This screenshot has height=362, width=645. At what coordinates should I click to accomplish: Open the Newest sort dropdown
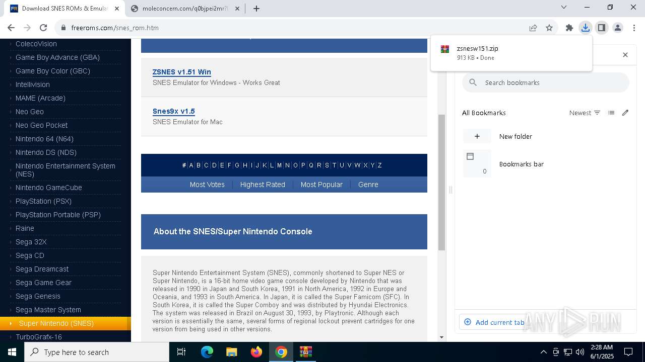pyautogui.click(x=585, y=113)
